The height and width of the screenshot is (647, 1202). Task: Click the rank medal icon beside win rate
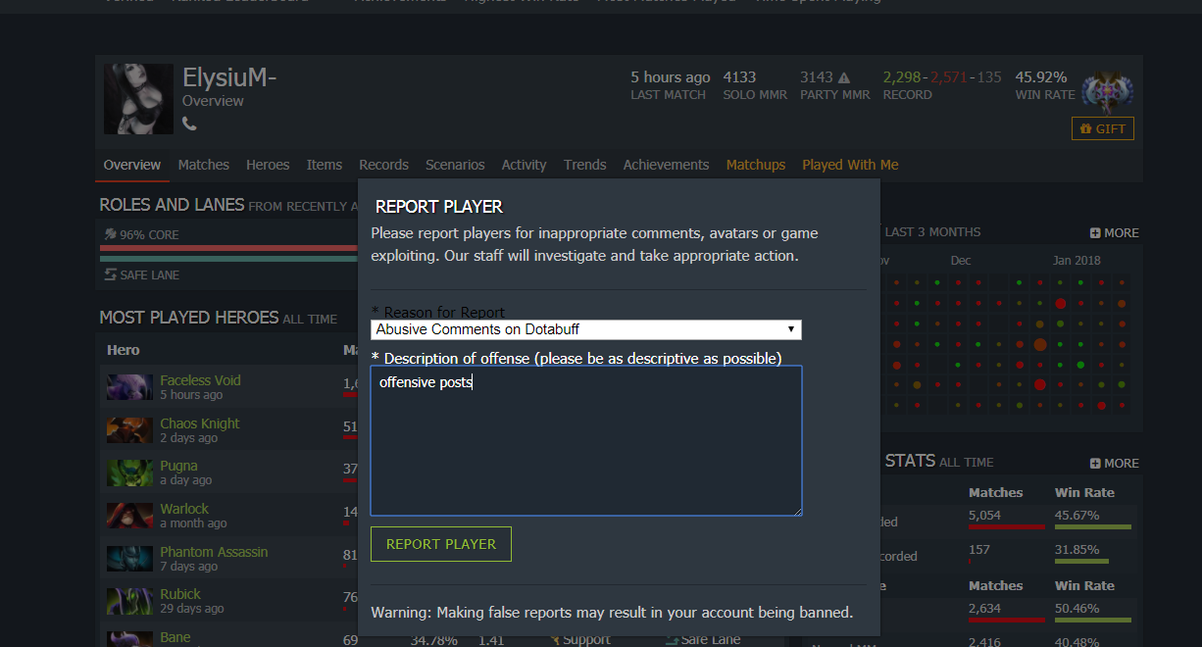point(1108,91)
